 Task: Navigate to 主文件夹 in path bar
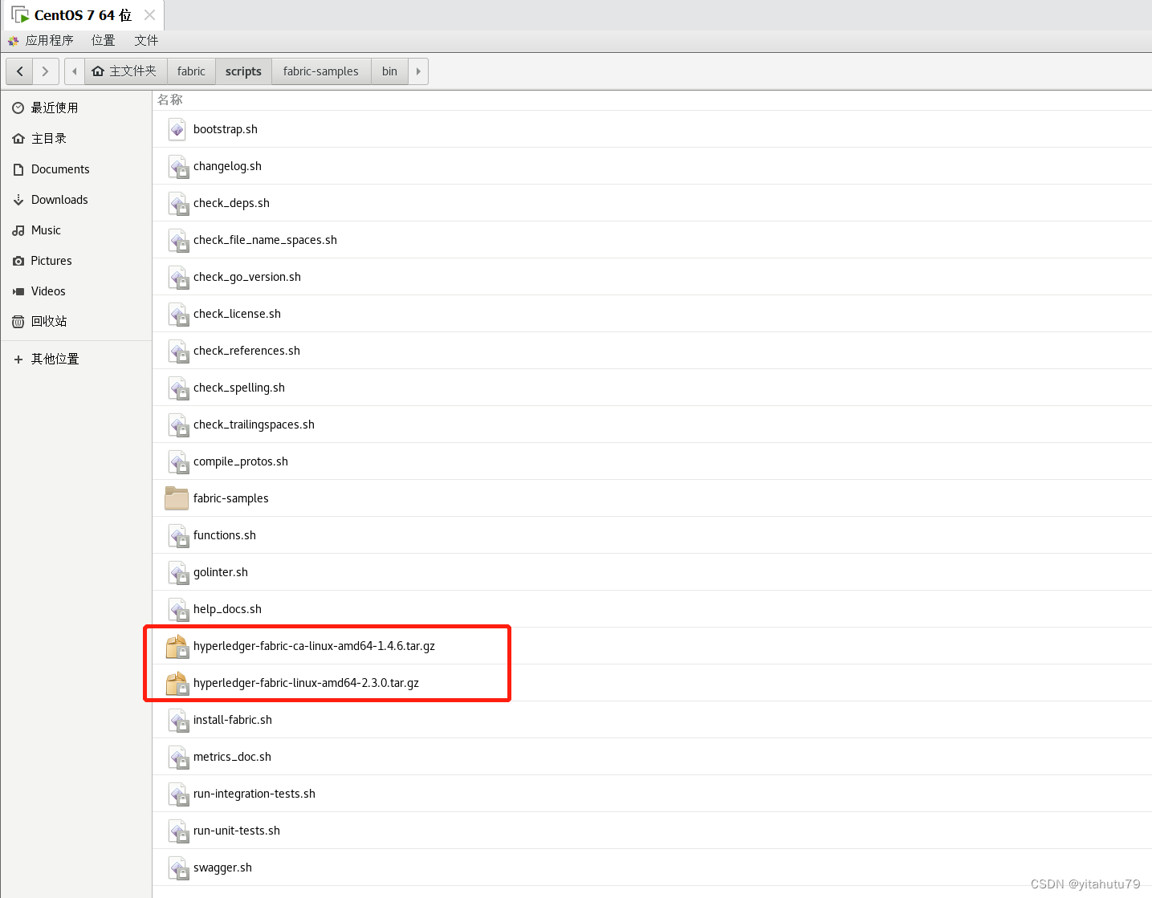pyautogui.click(x=125, y=71)
